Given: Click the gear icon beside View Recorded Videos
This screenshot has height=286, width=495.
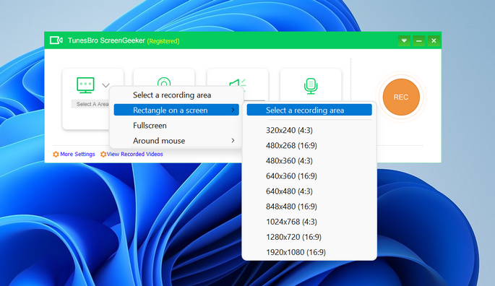Looking at the screenshot, I should (x=103, y=154).
